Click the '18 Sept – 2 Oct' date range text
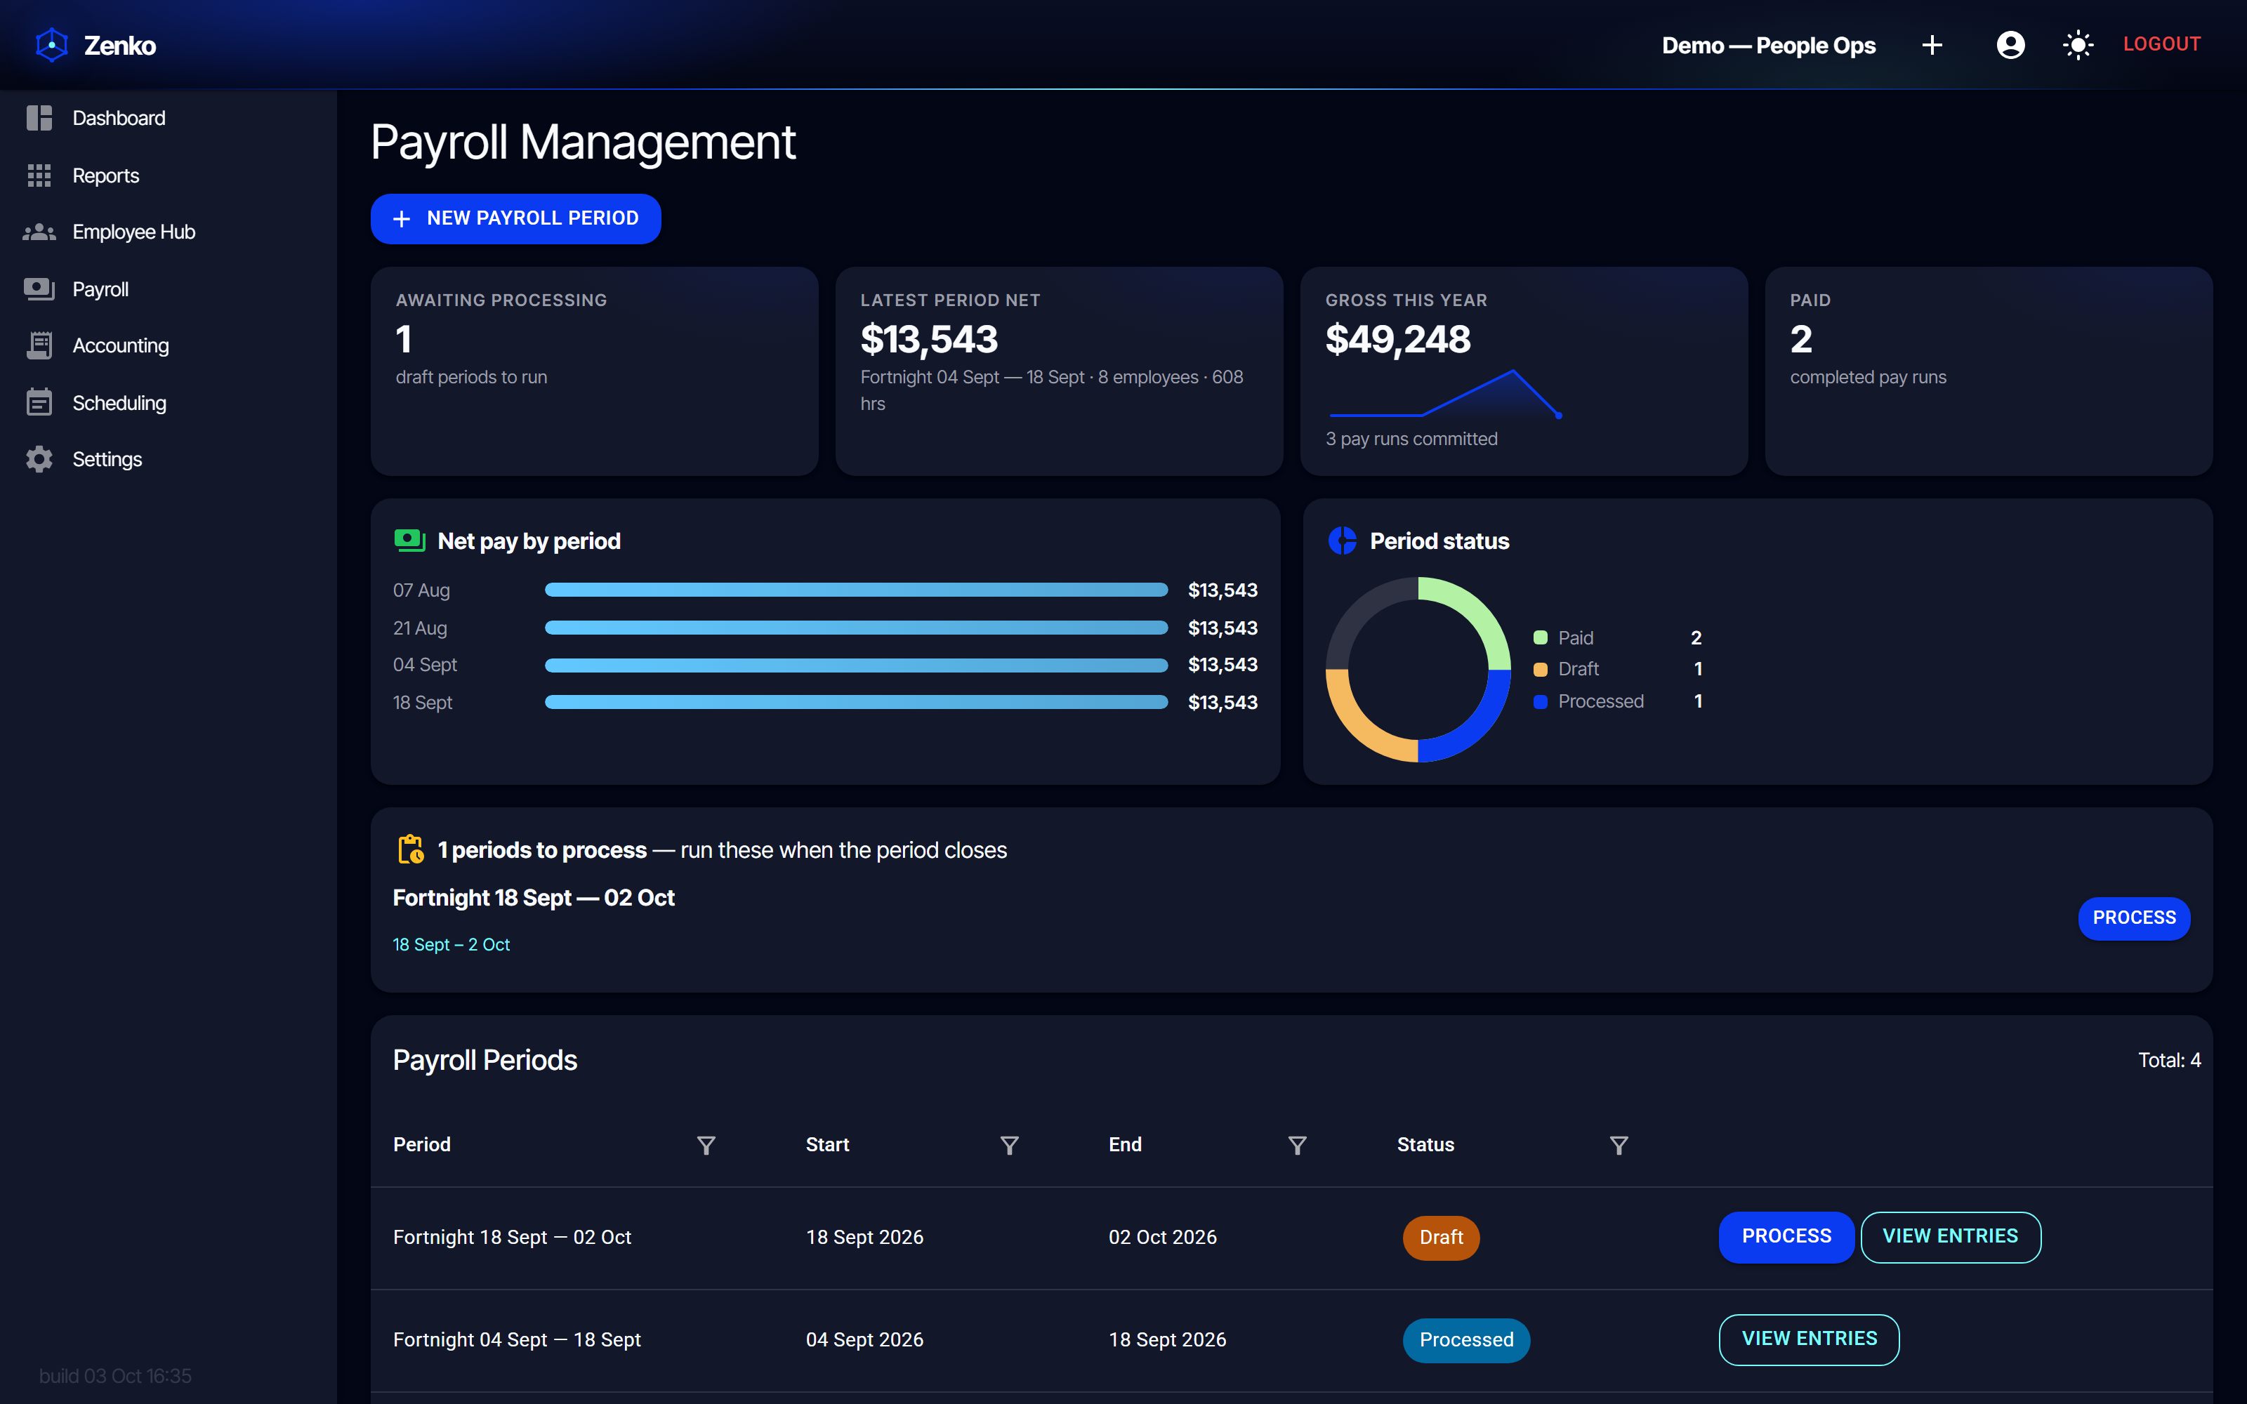This screenshot has height=1404, width=2247. [x=452, y=944]
